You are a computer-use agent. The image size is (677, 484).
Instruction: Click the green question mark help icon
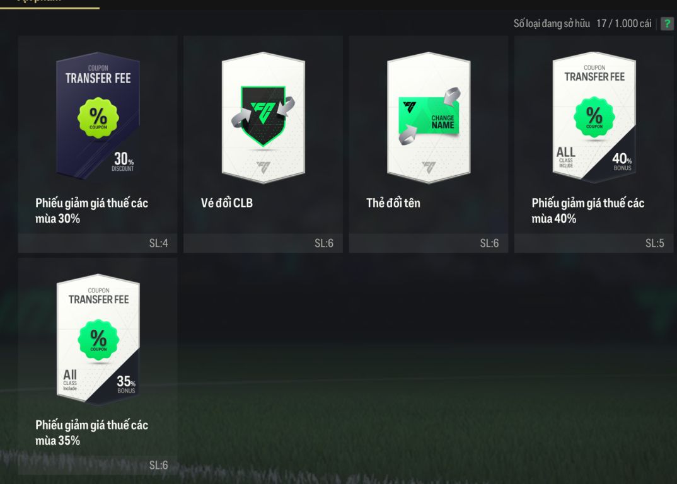667,24
